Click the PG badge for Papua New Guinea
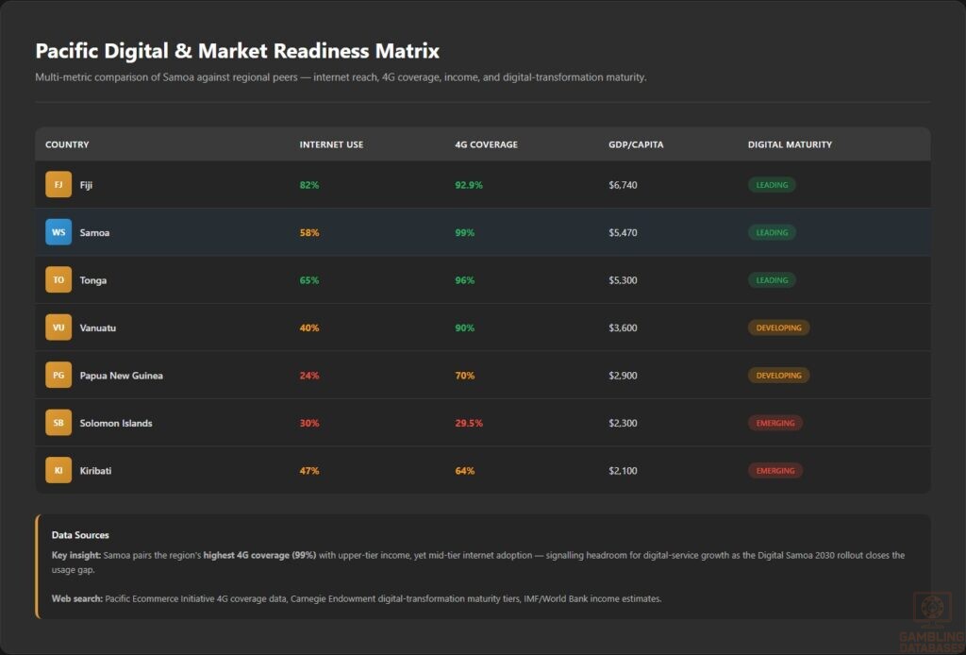Viewport: 966px width, 655px height. (x=58, y=376)
